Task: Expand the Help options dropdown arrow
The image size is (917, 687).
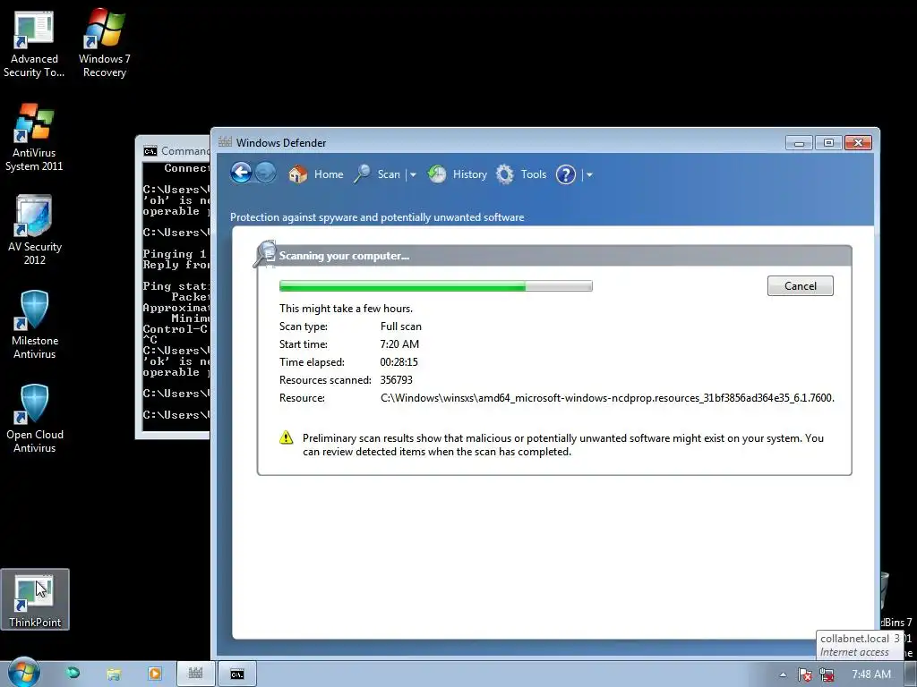Action: point(589,174)
